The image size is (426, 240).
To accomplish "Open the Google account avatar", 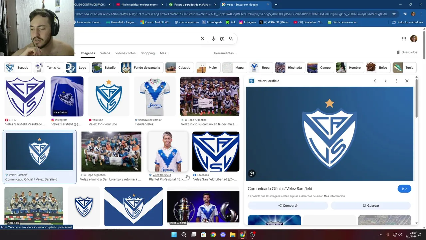I will click(414, 39).
